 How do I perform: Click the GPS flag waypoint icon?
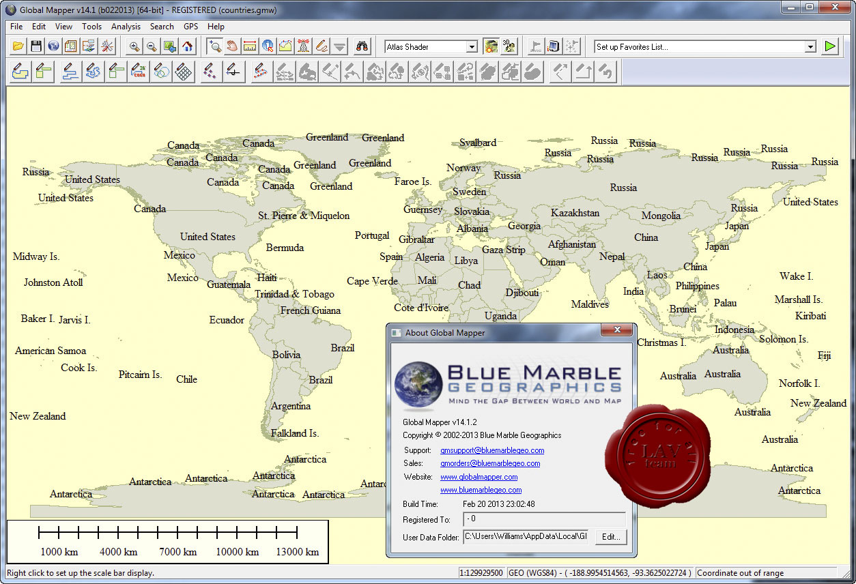[536, 46]
